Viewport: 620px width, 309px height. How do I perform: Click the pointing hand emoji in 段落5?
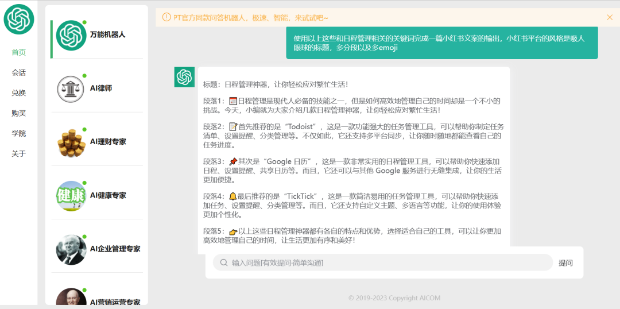click(233, 231)
